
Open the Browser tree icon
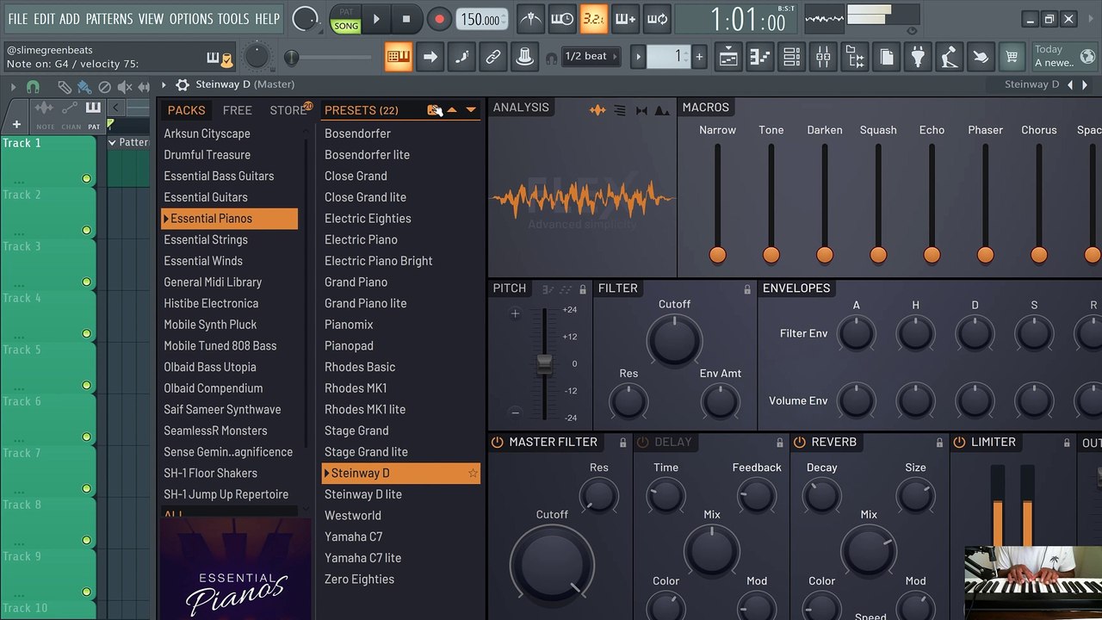tap(855, 58)
